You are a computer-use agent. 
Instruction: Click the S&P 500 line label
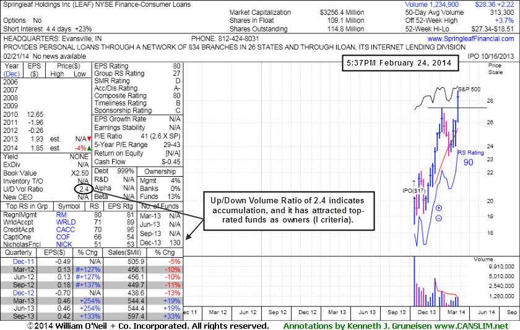coord(469,89)
